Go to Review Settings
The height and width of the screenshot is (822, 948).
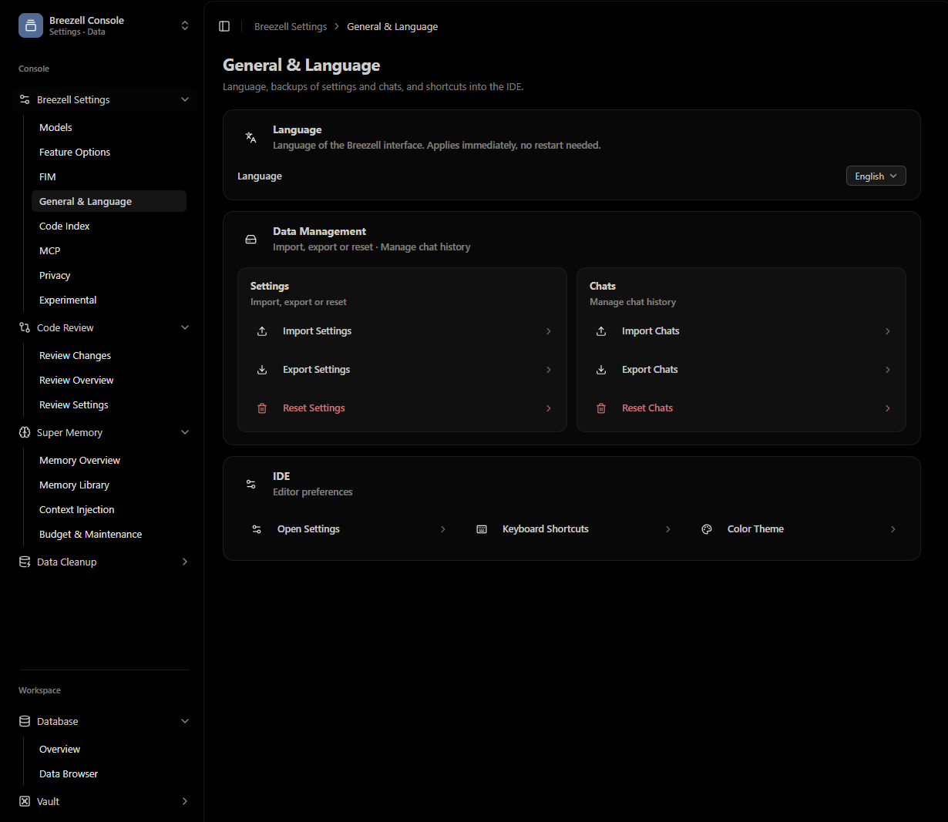pyautogui.click(x=109, y=404)
